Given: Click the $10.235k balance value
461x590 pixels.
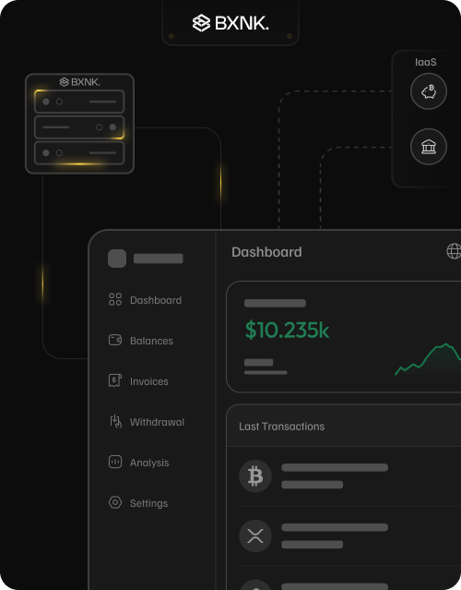Looking at the screenshot, I should [x=287, y=330].
